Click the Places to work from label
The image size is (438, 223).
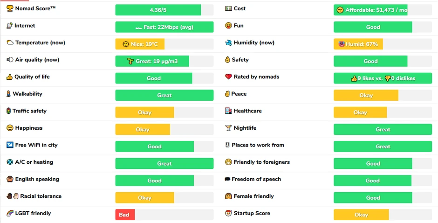[258, 145]
